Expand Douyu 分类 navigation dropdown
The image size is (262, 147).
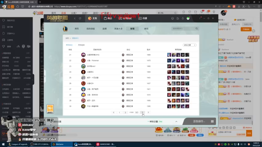click(x=74, y=13)
